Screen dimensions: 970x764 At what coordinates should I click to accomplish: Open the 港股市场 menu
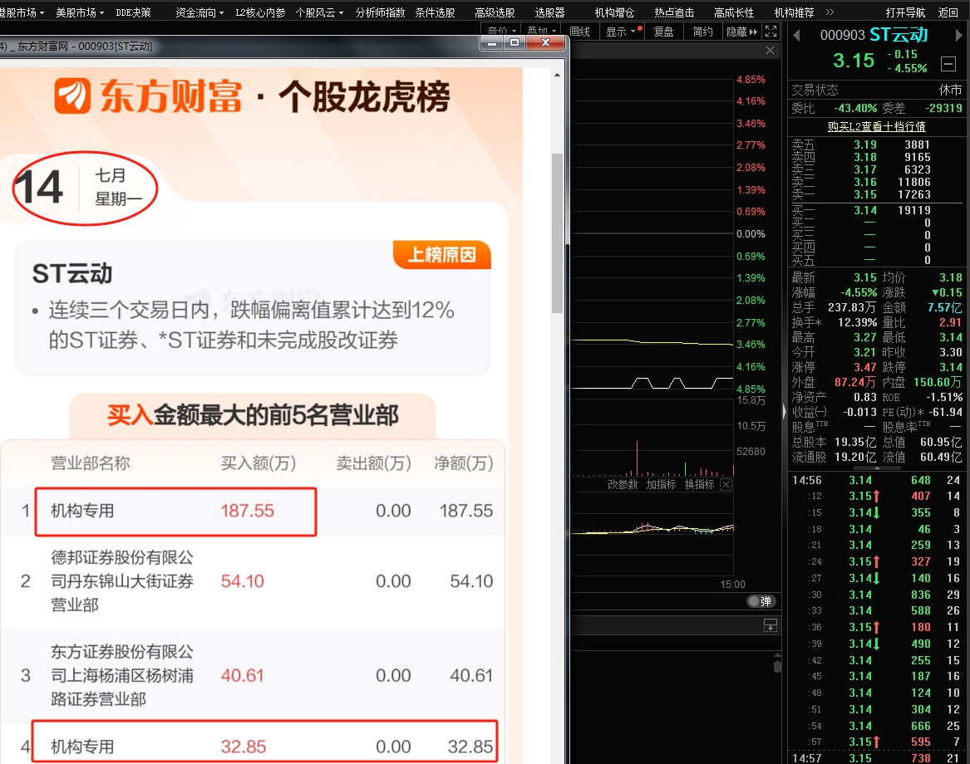pyautogui.click(x=22, y=12)
